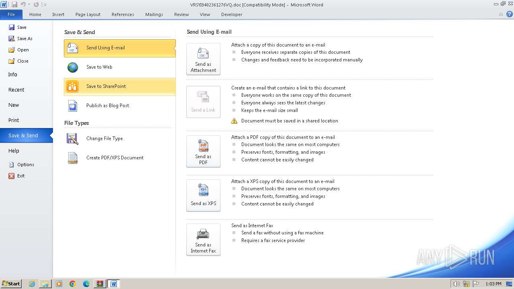The image size is (514, 289).
Task: Select Send Using E-mail option
Action: (x=120, y=48)
